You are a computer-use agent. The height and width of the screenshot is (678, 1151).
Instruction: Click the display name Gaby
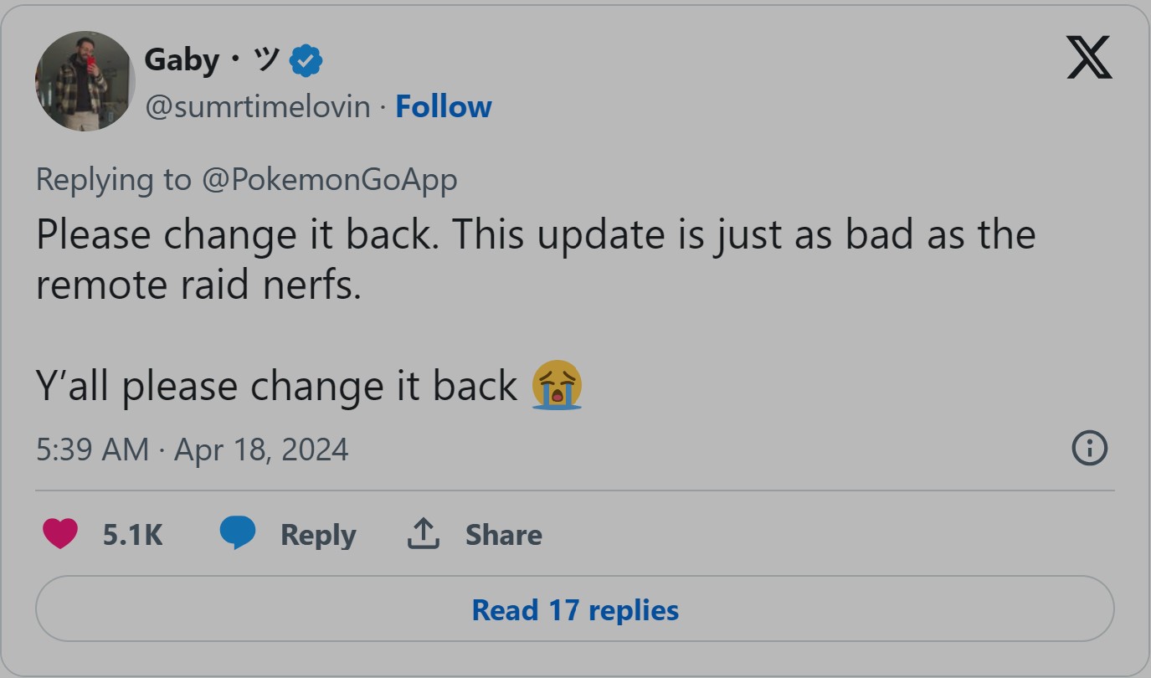182,59
